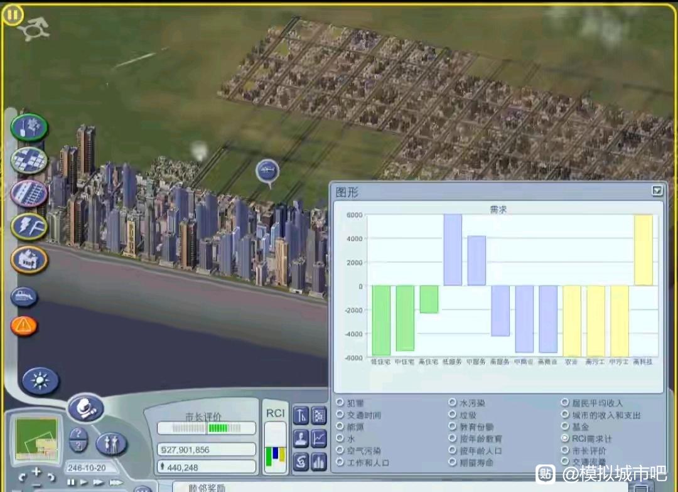The height and width of the screenshot is (492, 678).
Task: Select the bulldozer demolish tool
Action: [24, 297]
